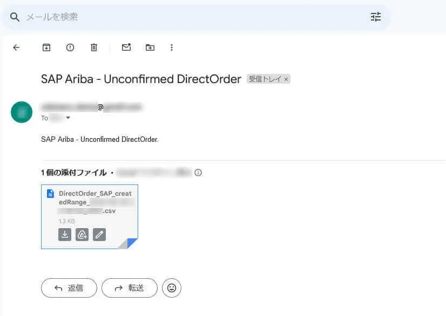Image resolution: width=446 pixels, height=316 pixels.
Task: Click the sender's green avatar
Action: [x=22, y=112]
